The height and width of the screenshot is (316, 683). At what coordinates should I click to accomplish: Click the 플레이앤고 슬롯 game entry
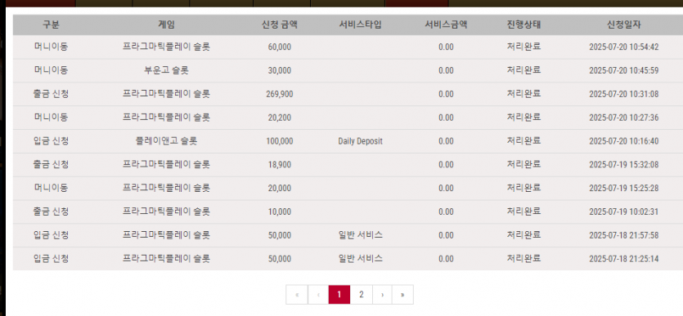click(x=166, y=141)
